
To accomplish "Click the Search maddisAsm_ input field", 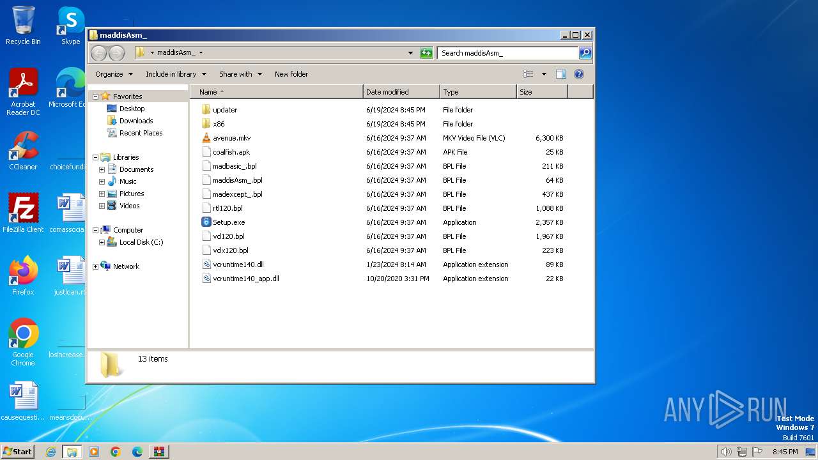I will tap(507, 53).
